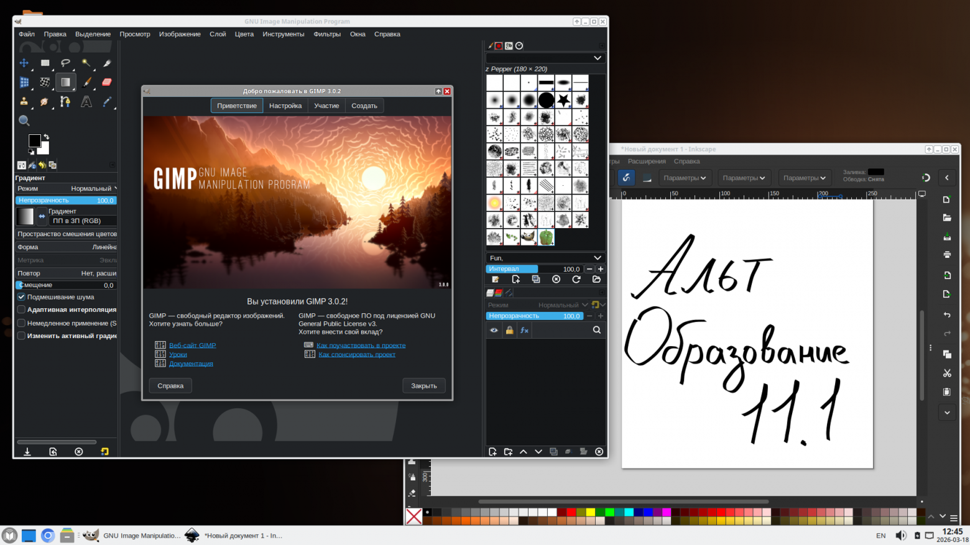Select the Gradient tool in toolbox
970x545 pixels.
click(x=65, y=82)
